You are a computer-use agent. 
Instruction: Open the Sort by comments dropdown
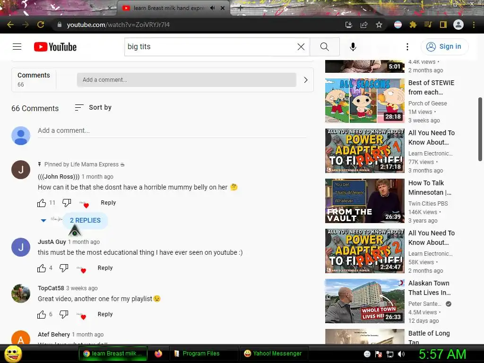point(93,107)
